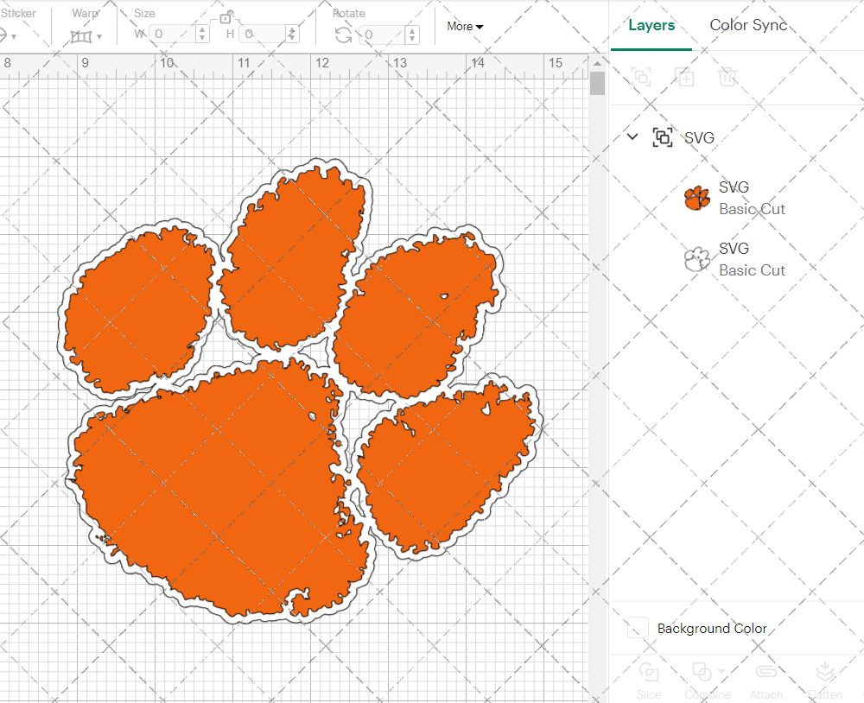The image size is (864, 703).
Task: Toggle selection of the SVG group
Action: point(663,137)
